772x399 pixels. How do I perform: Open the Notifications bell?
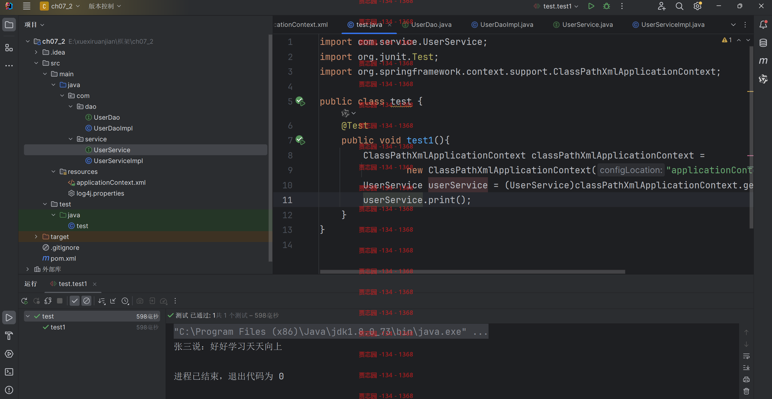coord(763,24)
